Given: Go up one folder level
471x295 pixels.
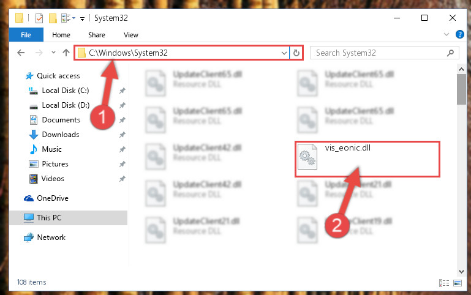Looking at the screenshot, I should [66, 53].
